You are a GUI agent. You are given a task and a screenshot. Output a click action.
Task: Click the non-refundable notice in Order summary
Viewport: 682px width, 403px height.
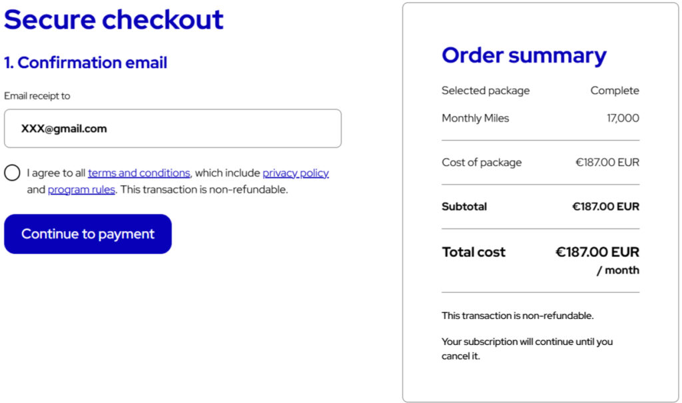517,316
